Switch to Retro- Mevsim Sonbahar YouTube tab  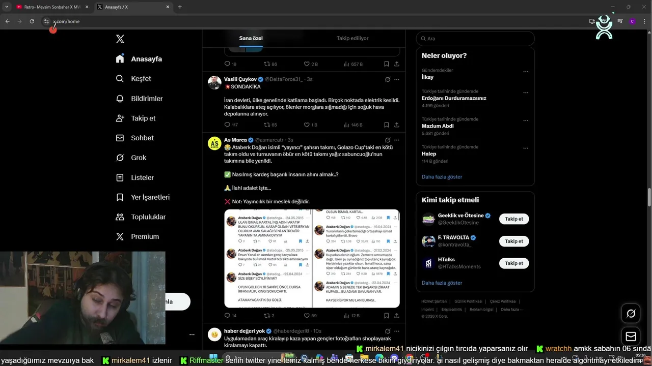(51, 7)
